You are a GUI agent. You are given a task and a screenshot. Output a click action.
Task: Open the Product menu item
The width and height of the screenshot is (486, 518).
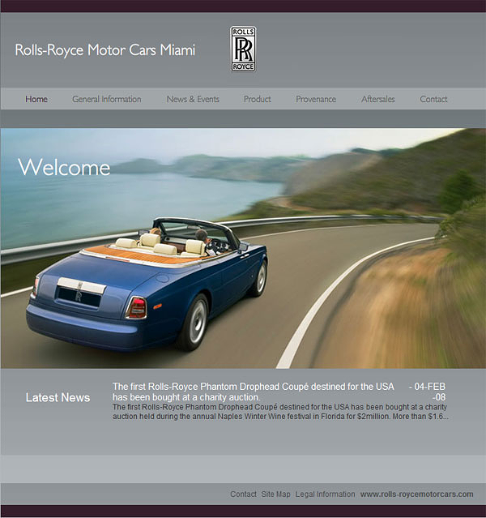tap(258, 99)
